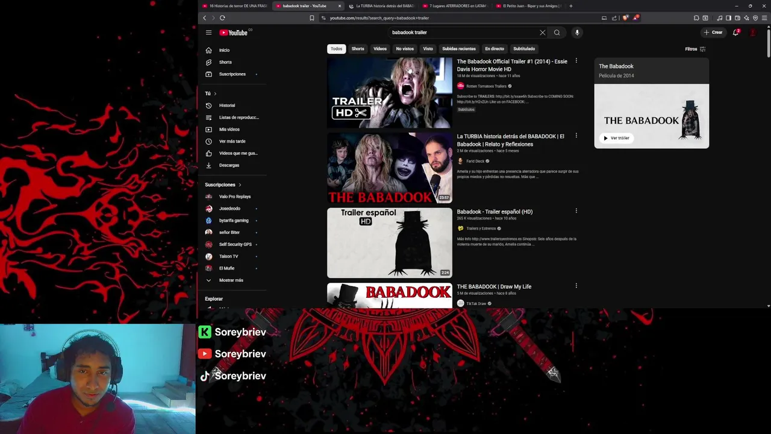This screenshot has height=434, width=771.
Task: Bookmark this page via address bar icon
Action: click(x=311, y=18)
